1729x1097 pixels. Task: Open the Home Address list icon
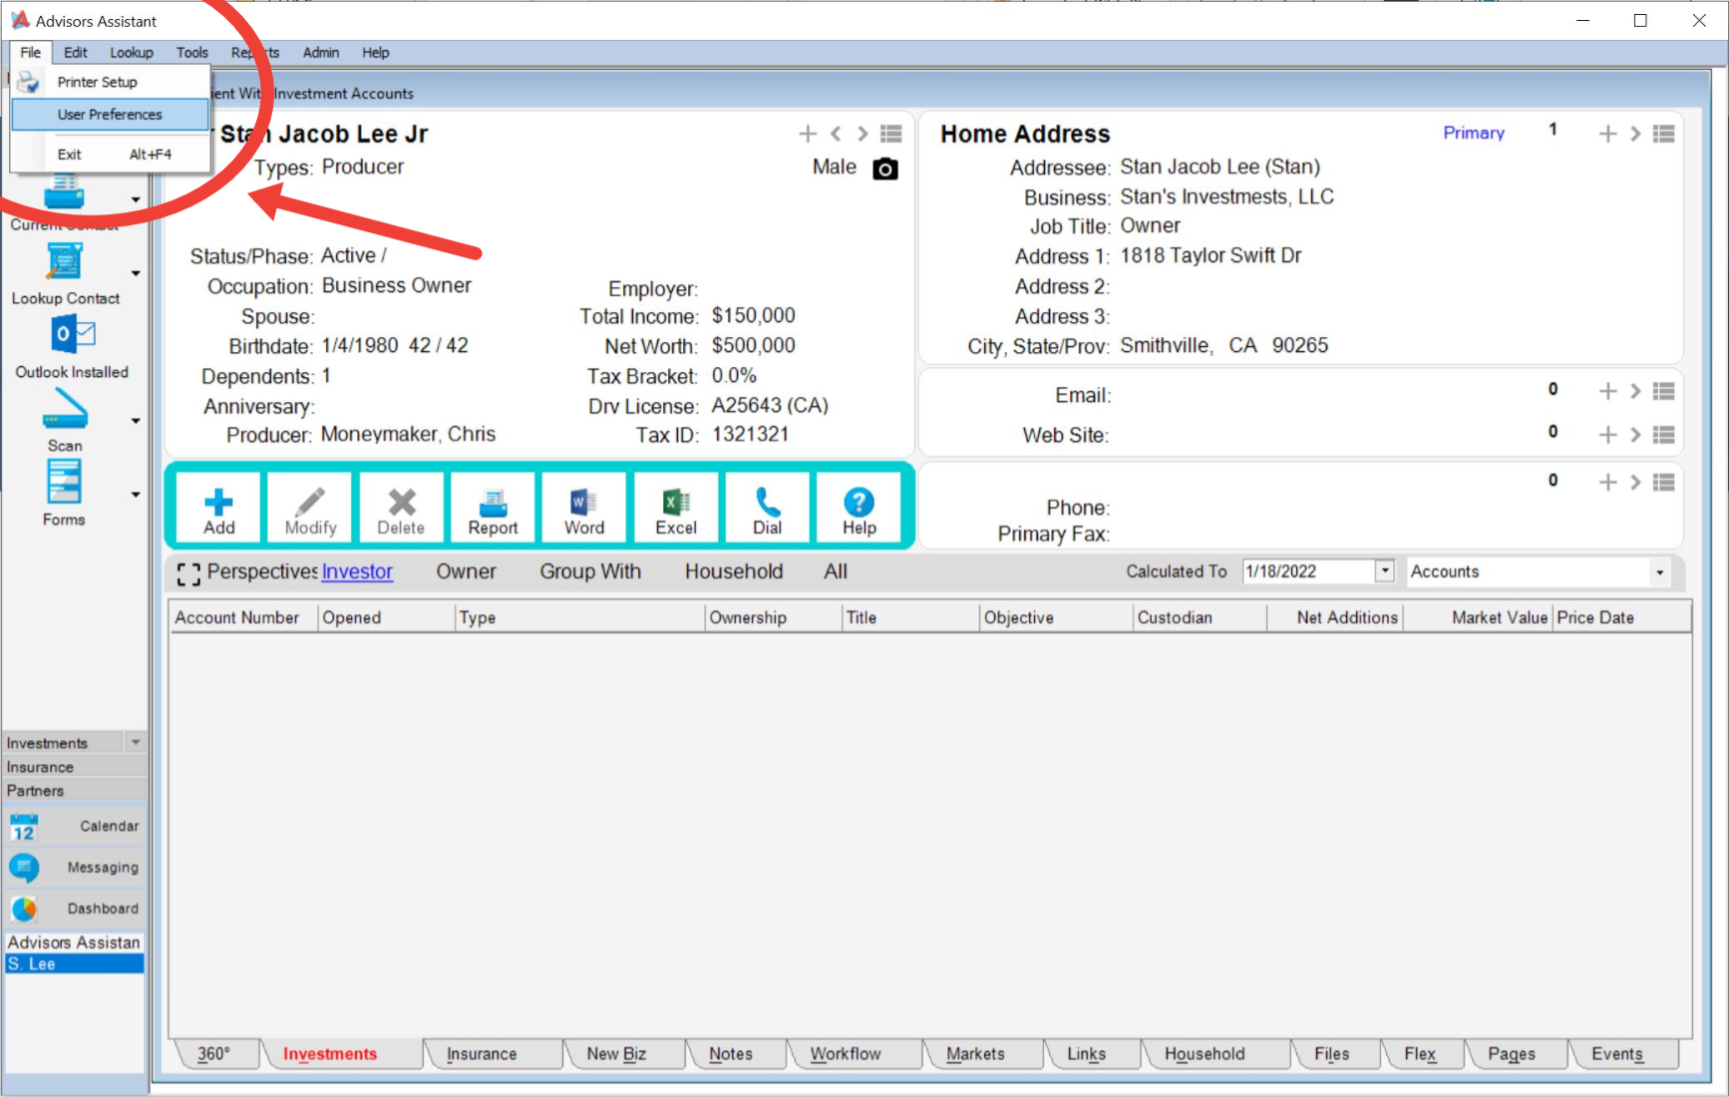(1664, 134)
